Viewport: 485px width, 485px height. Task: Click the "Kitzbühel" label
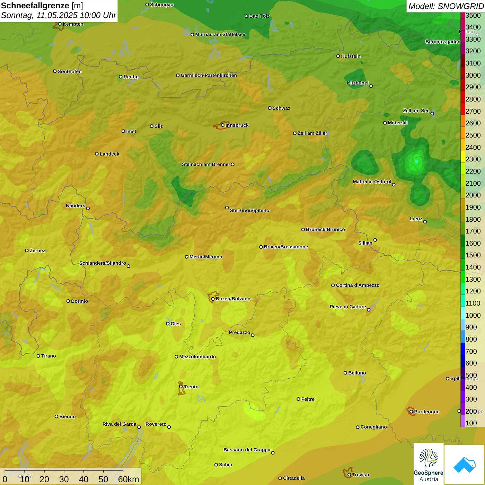tap(358, 83)
